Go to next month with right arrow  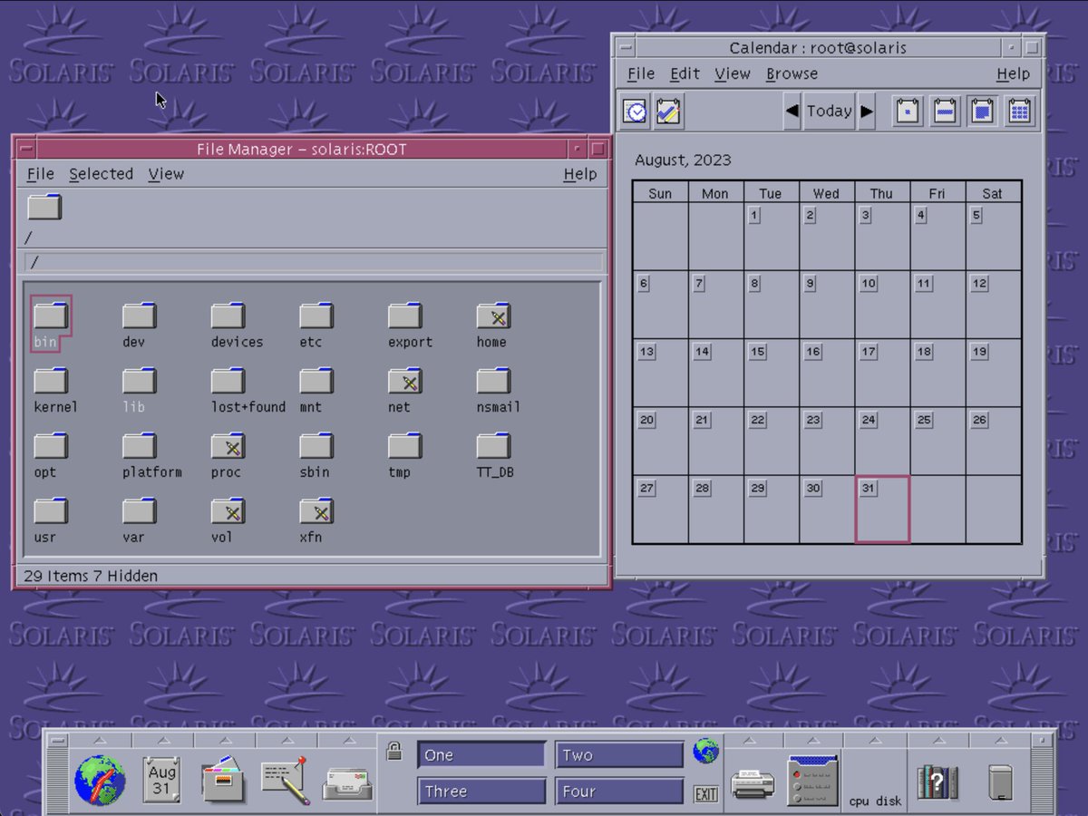(867, 112)
